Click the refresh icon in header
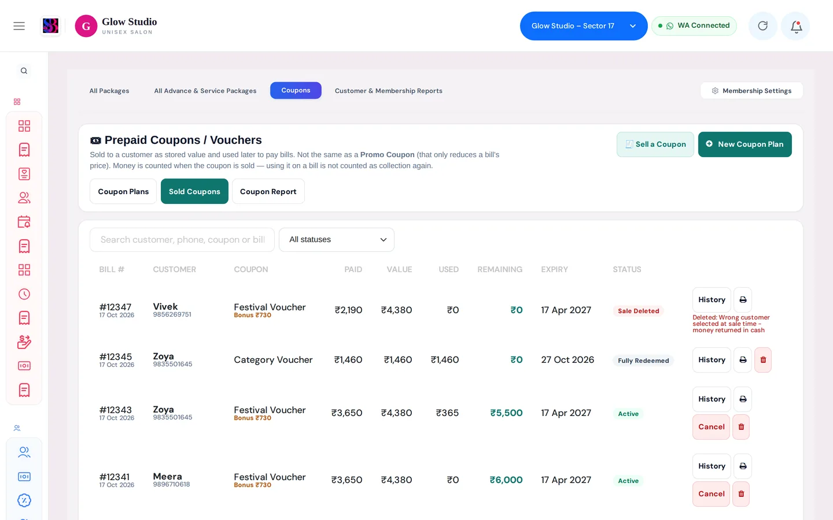The image size is (833, 520). click(763, 26)
